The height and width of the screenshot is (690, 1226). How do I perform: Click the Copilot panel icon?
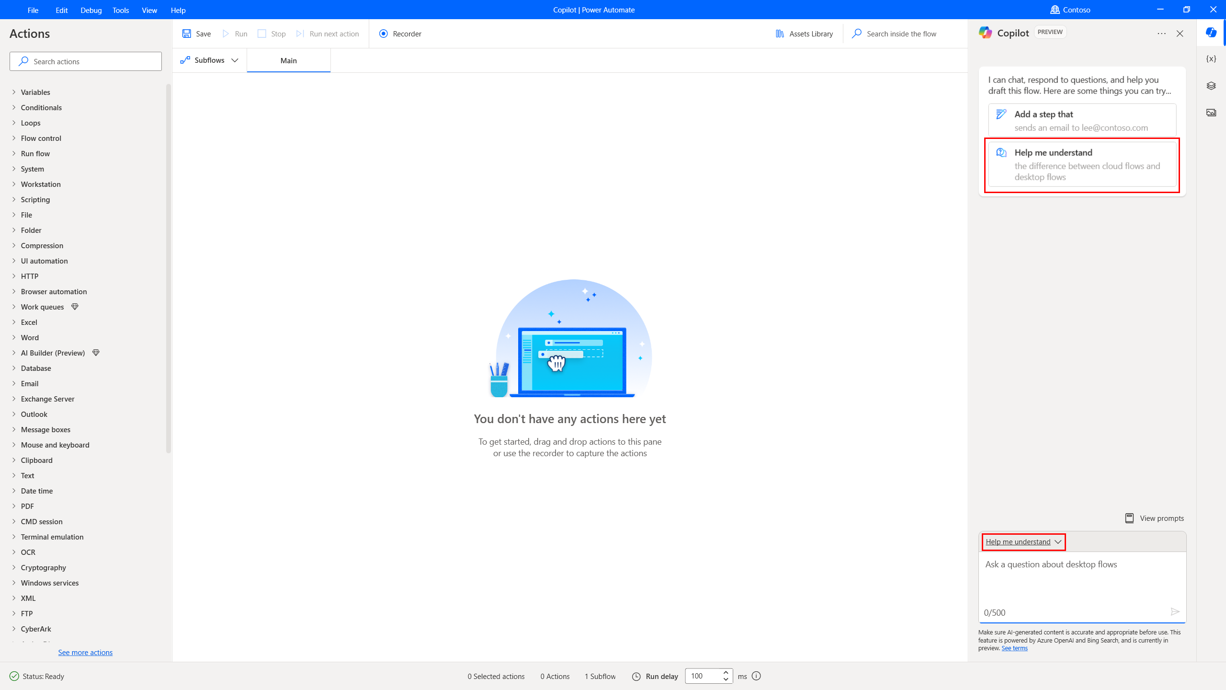tap(1211, 33)
